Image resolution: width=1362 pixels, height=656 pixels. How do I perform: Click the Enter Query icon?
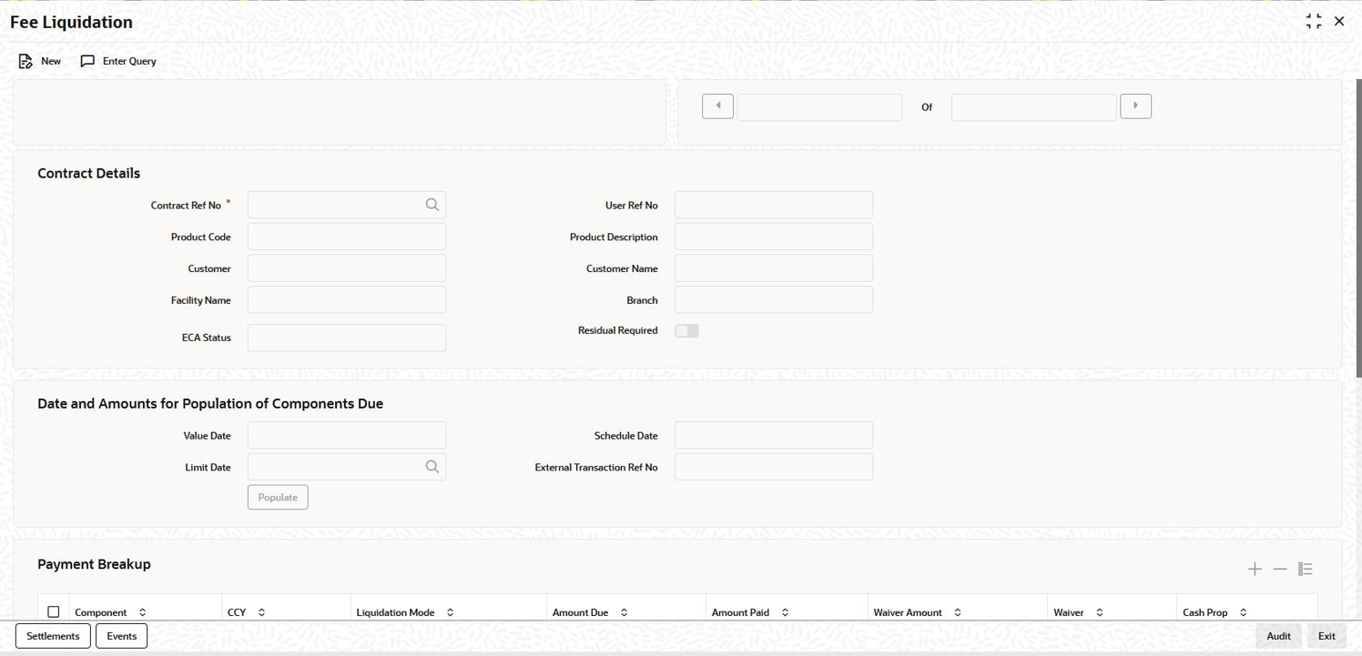87,61
